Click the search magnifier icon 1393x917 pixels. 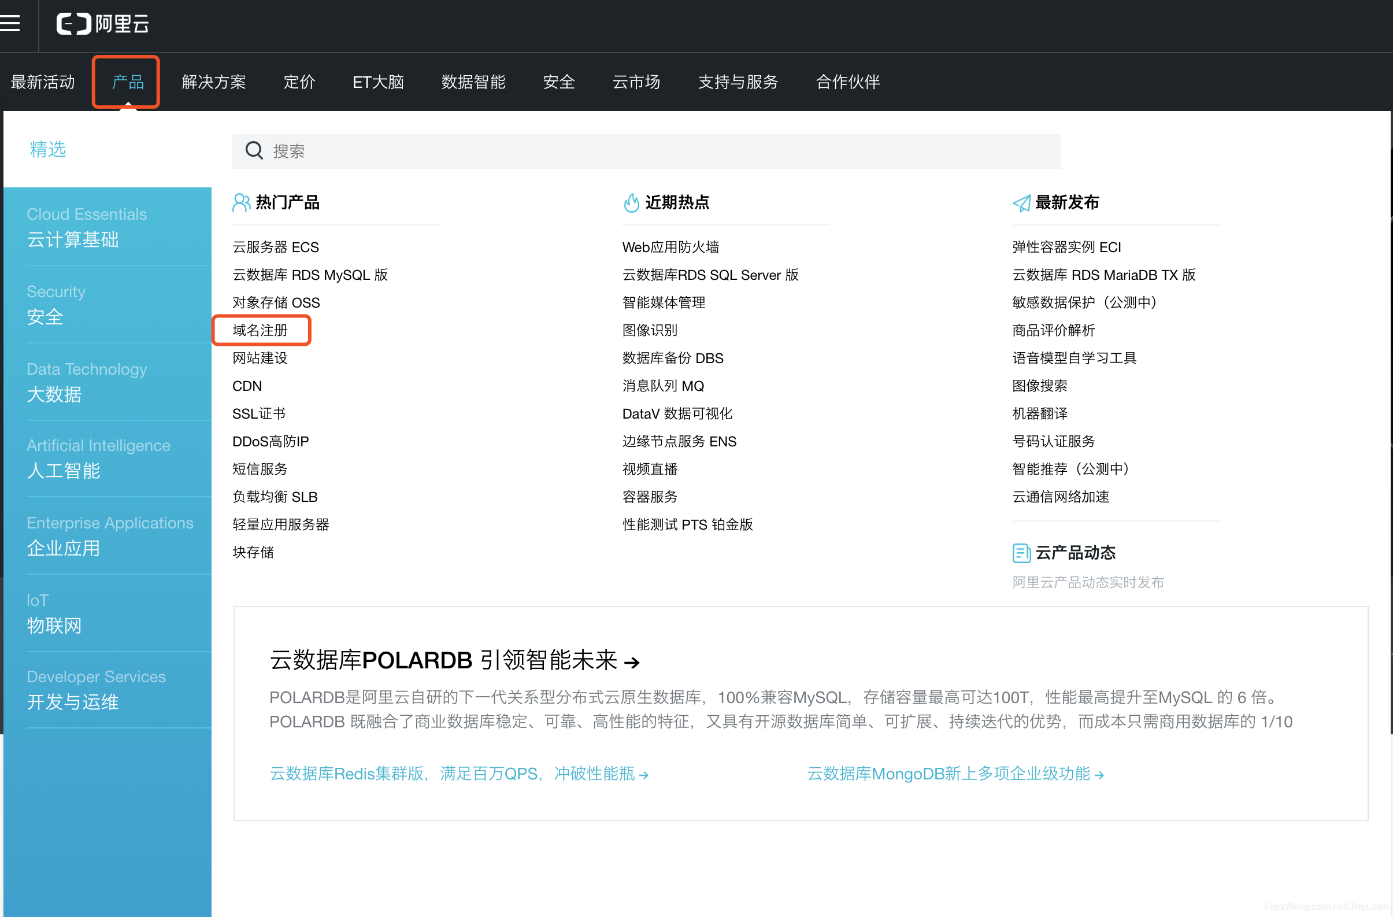[x=253, y=151]
